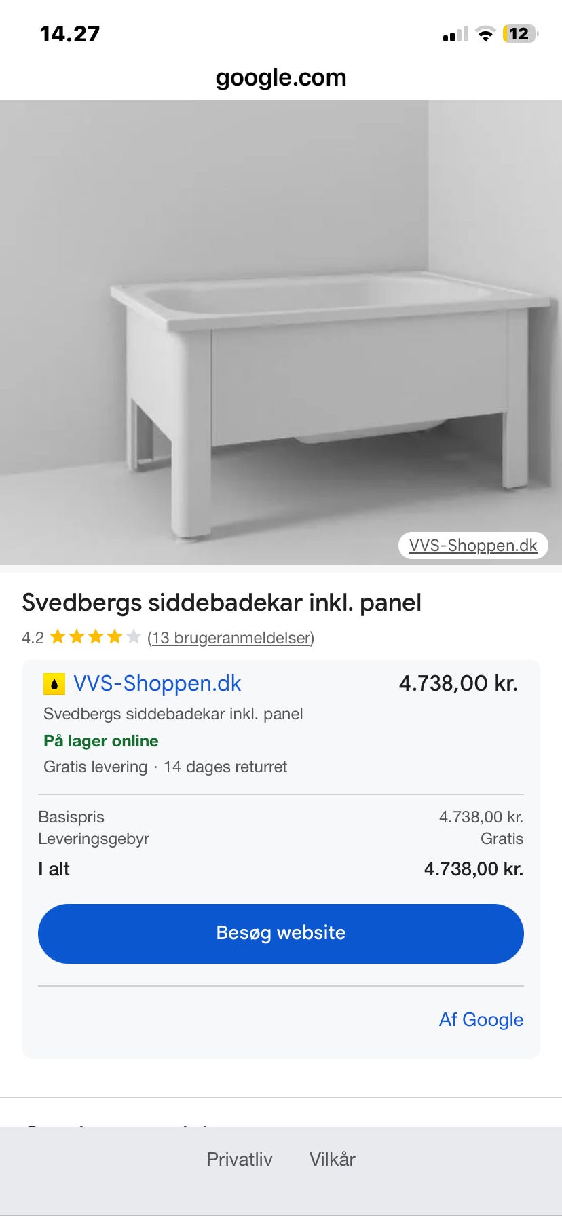Tap the battery indicator showing 12
The image size is (562, 1216).
click(x=520, y=33)
